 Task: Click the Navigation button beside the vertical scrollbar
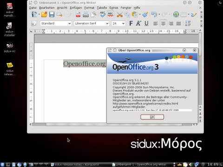coord(200,117)
